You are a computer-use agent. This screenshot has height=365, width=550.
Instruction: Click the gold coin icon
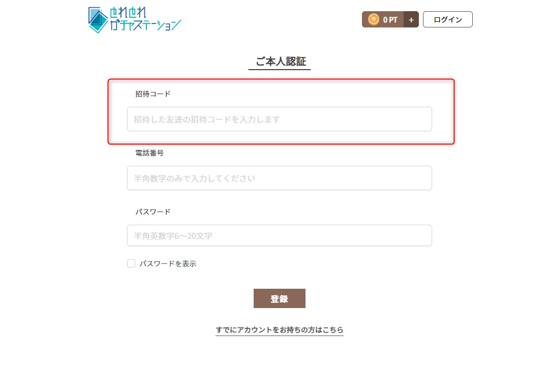(374, 19)
